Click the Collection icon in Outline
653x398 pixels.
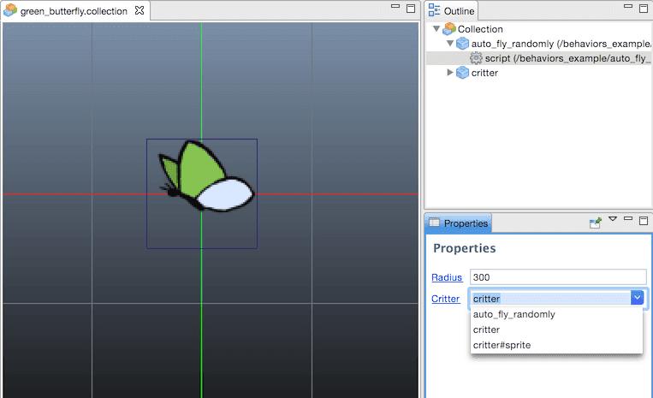(x=449, y=29)
